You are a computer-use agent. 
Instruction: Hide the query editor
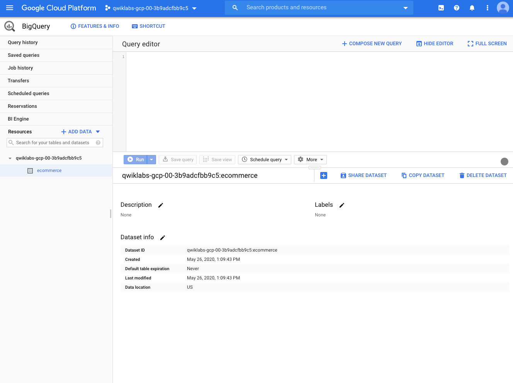tap(435, 44)
